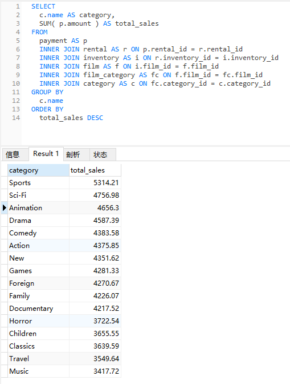Viewport: 290px width, 384px height.
Task: Click line number 10 in the gutter
Action: (16, 83)
